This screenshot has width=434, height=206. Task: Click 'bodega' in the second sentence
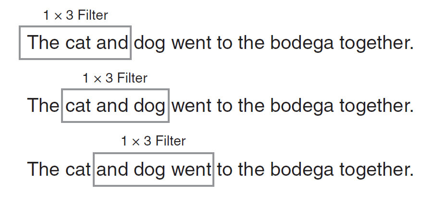click(302, 107)
